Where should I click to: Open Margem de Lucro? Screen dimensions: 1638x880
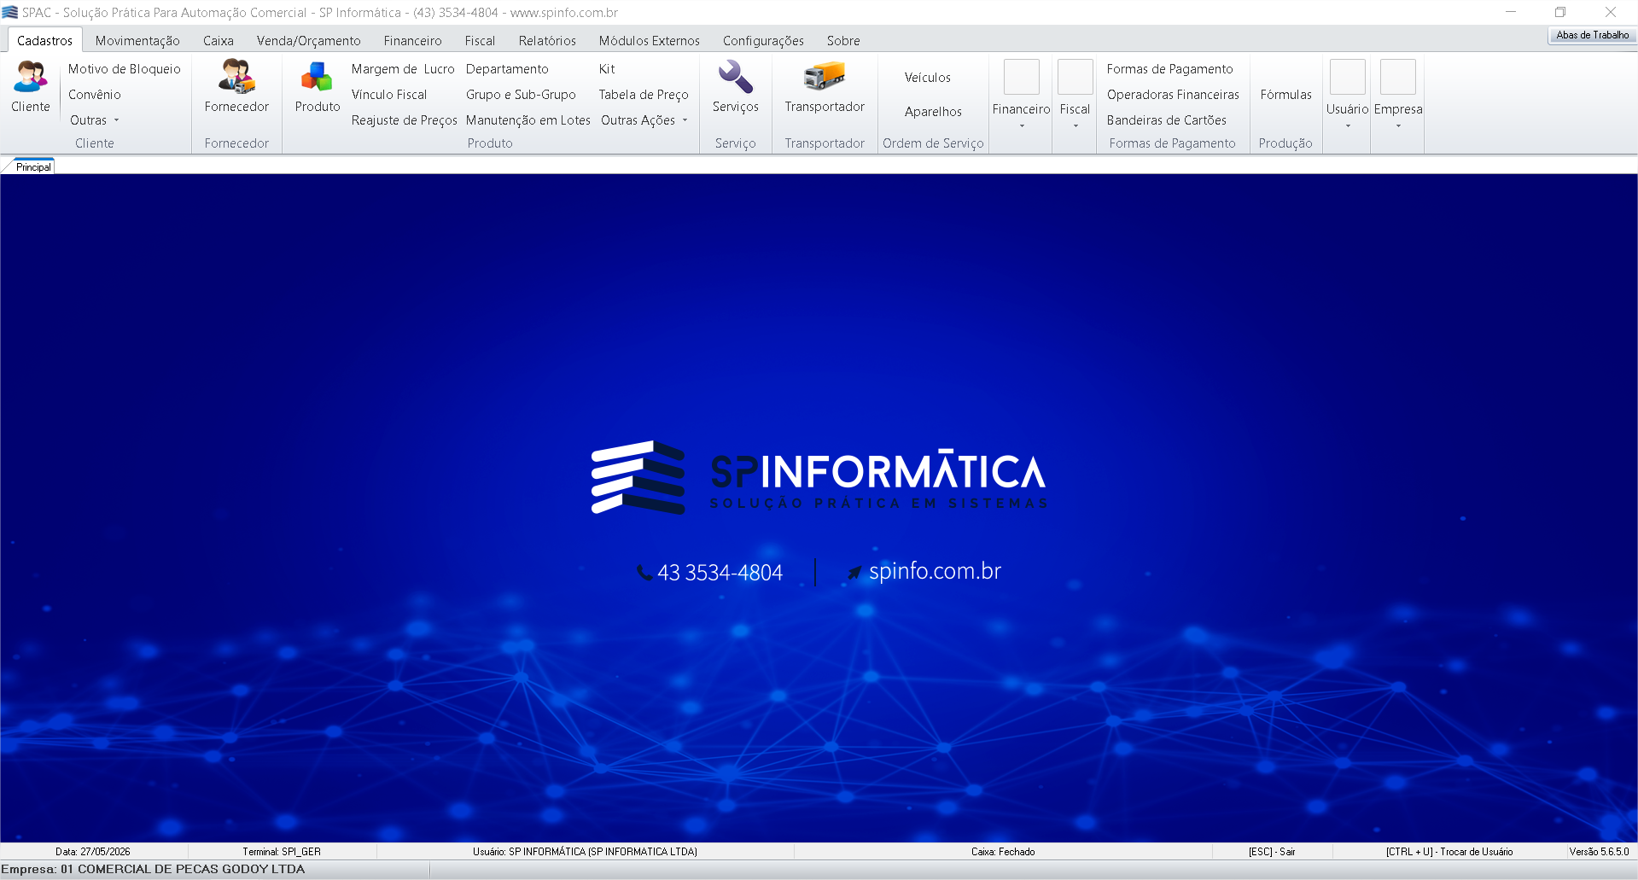[403, 69]
